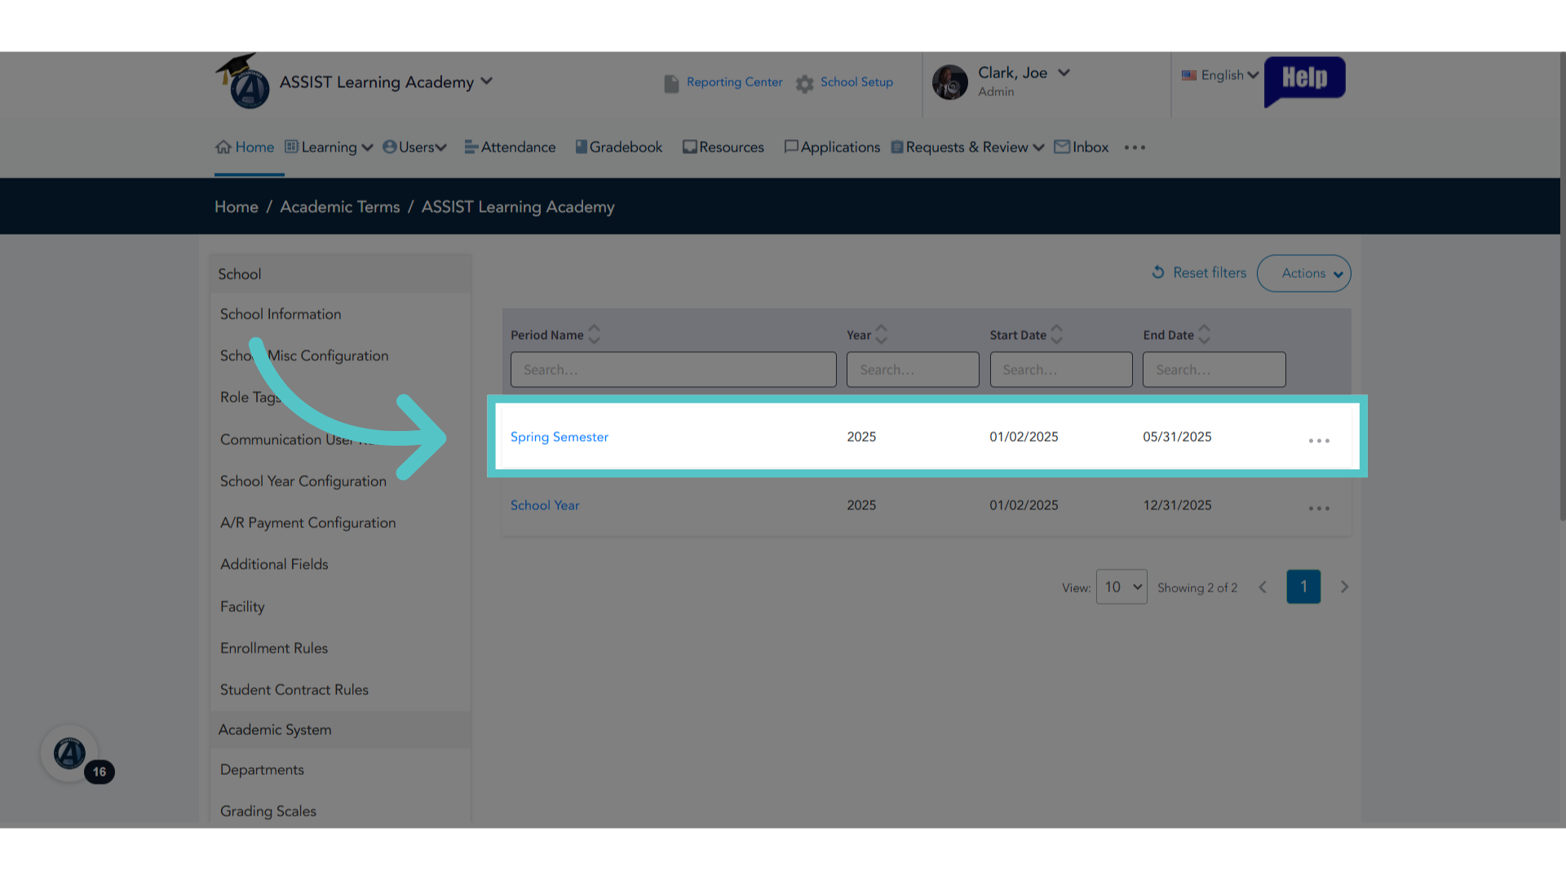Click Academic Terms in the breadcrumb
Viewport: 1566px width, 880px height.
tap(339, 207)
